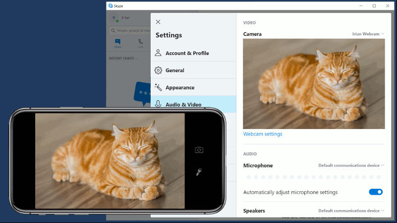Open the Calls tab in Skype
Image resolution: width=397 pixels, height=223 pixels.
[x=141, y=44]
